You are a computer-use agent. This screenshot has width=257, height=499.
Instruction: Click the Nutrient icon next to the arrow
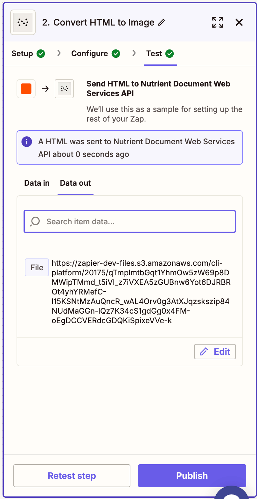tap(64, 88)
